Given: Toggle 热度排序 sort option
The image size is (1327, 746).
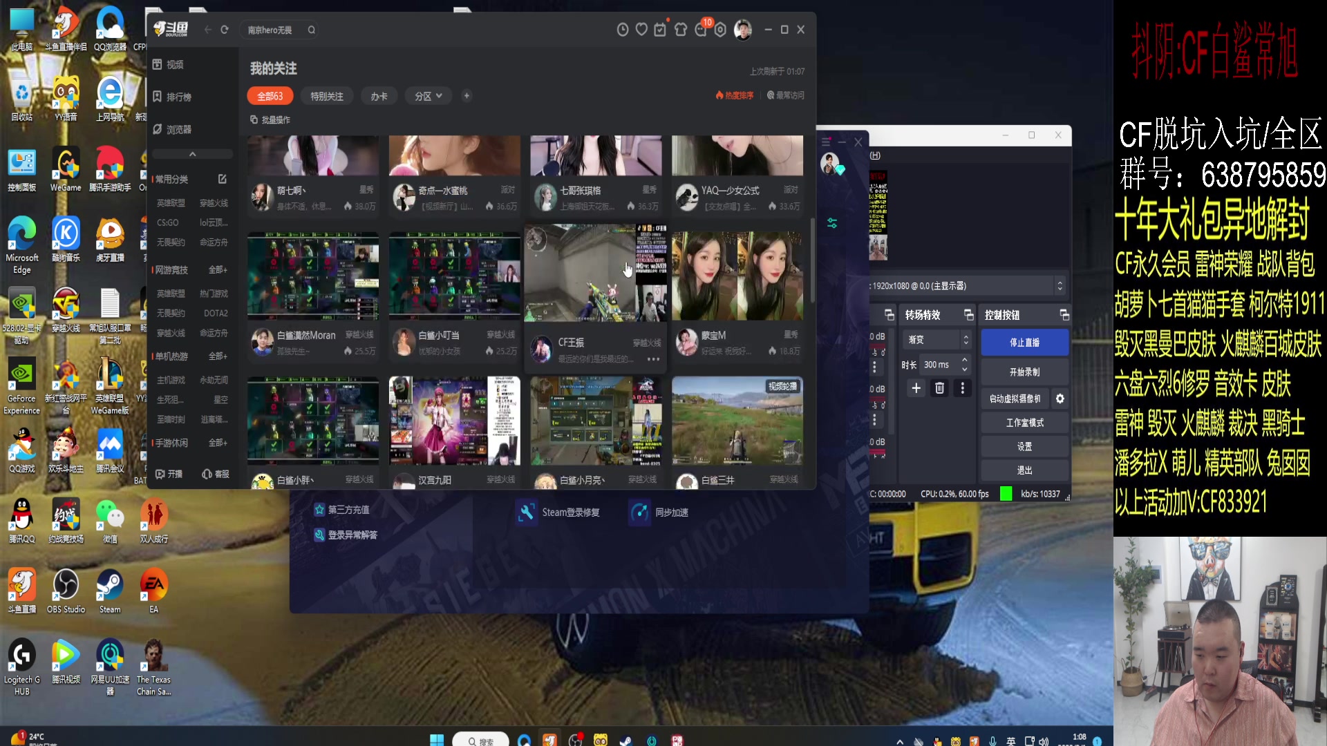Looking at the screenshot, I should pyautogui.click(x=734, y=95).
